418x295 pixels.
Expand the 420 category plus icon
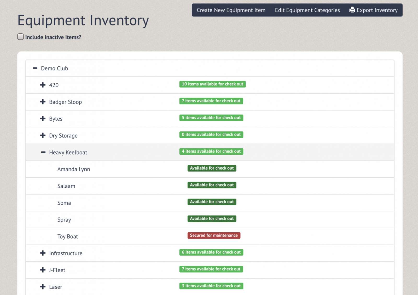click(x=43, y=85)
